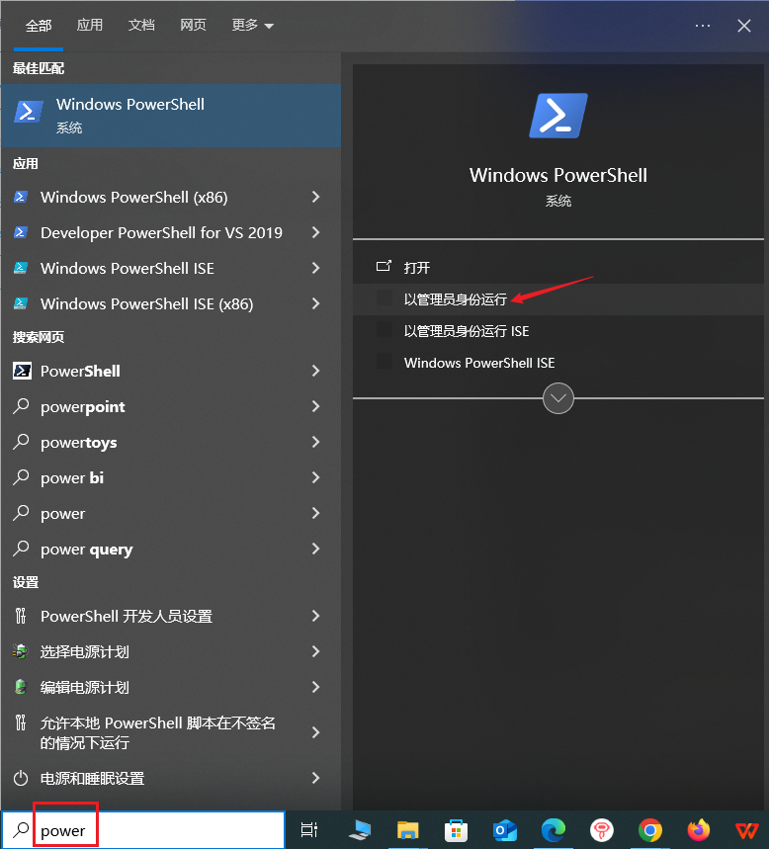769x849 pixels.
Task: Click the Windows PowerShell ISE icon
Action: [x=21, y=268]
